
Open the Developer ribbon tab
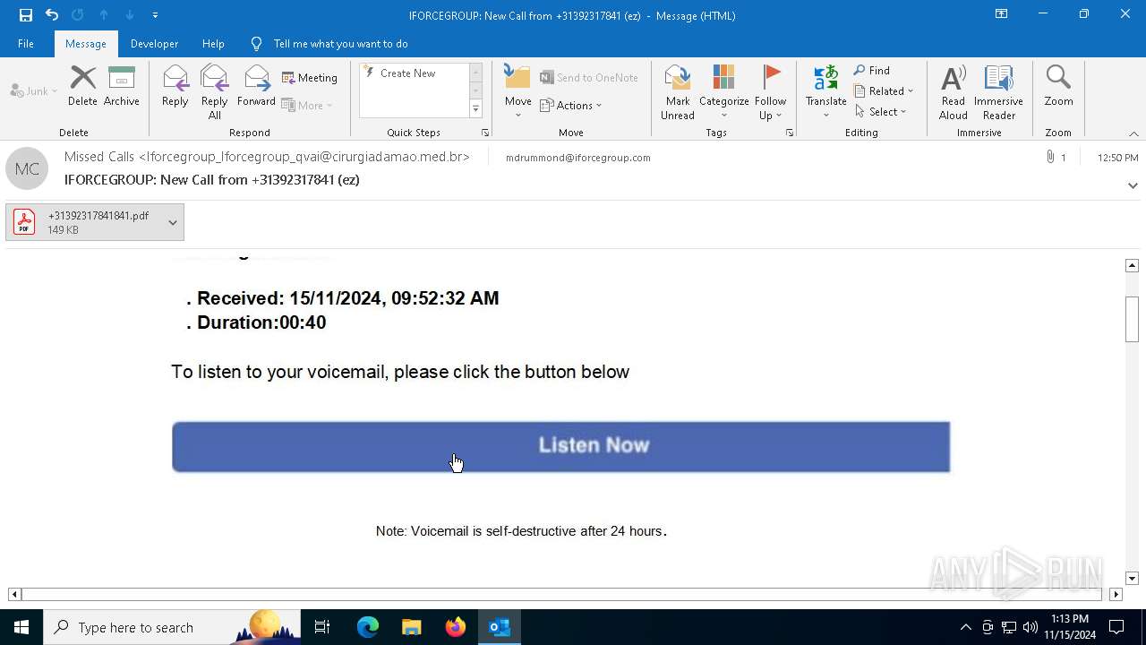(154, 44)
